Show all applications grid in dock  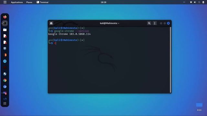tap(5, 103)
